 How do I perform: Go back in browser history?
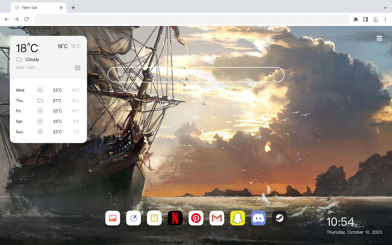click(7, 19)
